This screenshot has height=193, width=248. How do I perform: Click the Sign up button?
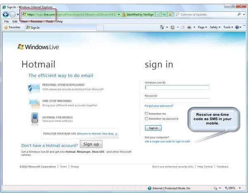[91, 144]
